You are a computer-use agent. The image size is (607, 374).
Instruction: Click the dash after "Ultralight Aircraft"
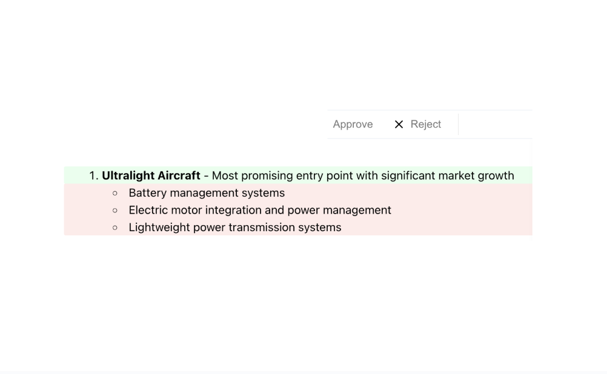coord(206,176)
